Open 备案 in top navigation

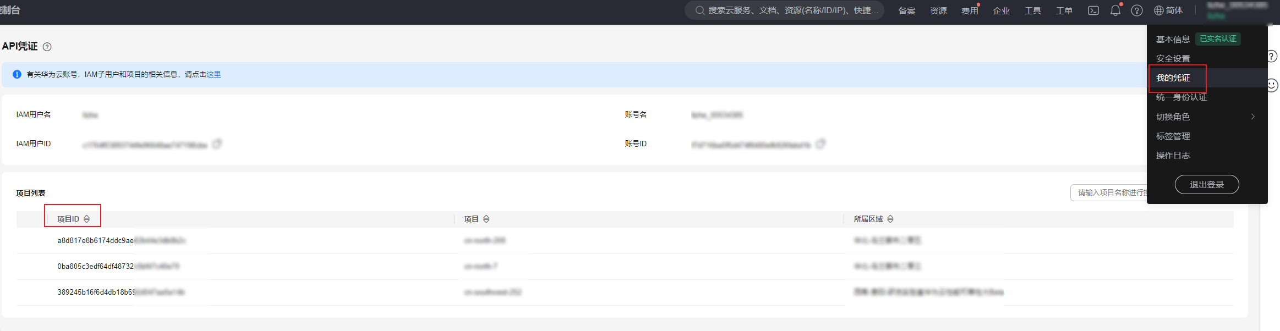click(x=907, y=10)
